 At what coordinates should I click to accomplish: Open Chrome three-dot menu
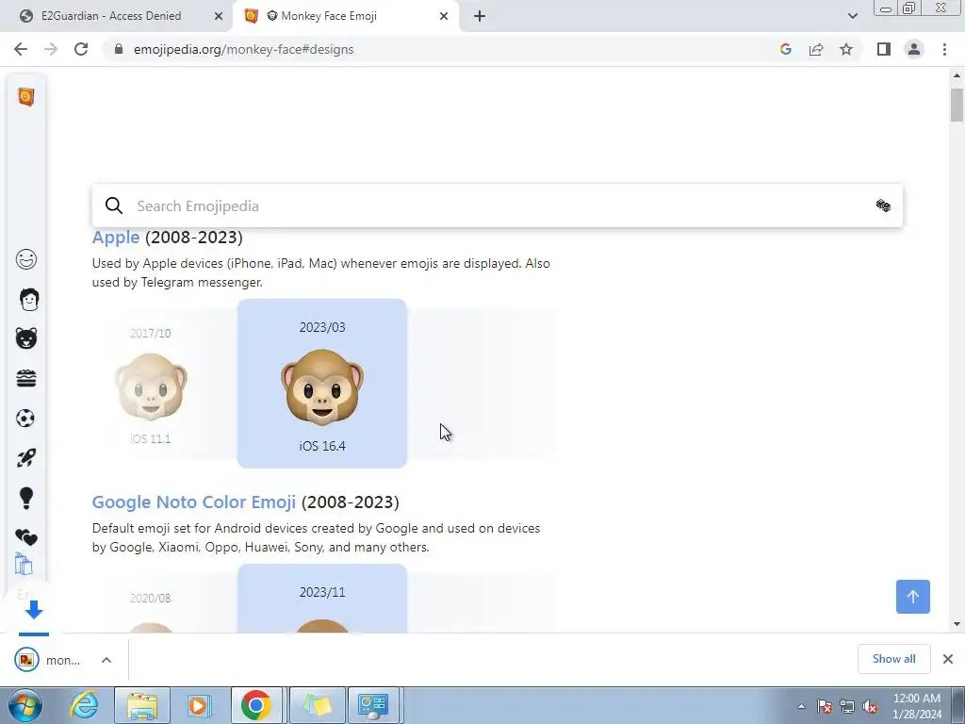tap(944, 49)
